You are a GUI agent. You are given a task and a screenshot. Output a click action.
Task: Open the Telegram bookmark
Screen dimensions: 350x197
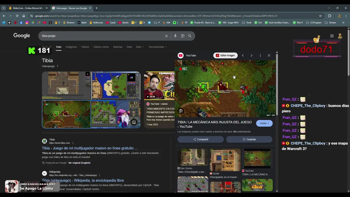[x=149, y=23]
